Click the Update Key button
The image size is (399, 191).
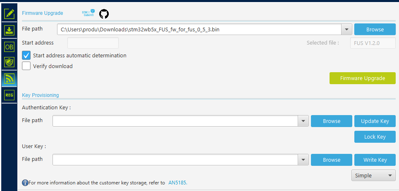[375, 121]
